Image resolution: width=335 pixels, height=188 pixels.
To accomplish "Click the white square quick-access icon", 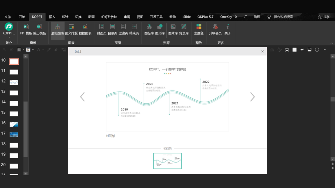I will pyautogui.click(x=294, y=50).
